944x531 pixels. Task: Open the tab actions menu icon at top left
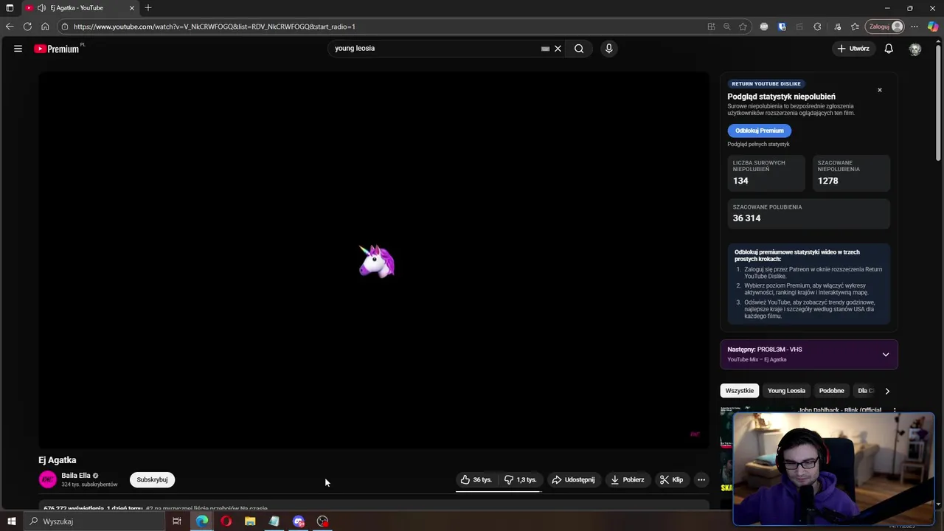coord(10,8)
